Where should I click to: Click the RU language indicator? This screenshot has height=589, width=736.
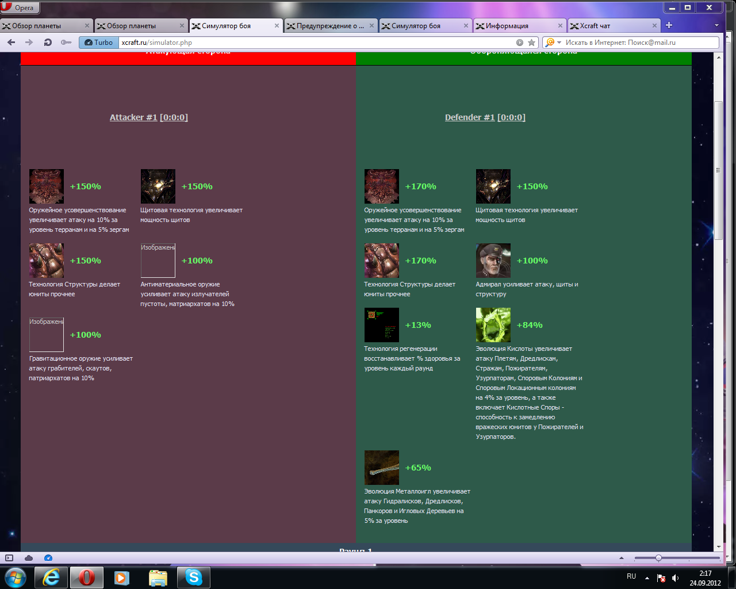[x=631, y=576]
